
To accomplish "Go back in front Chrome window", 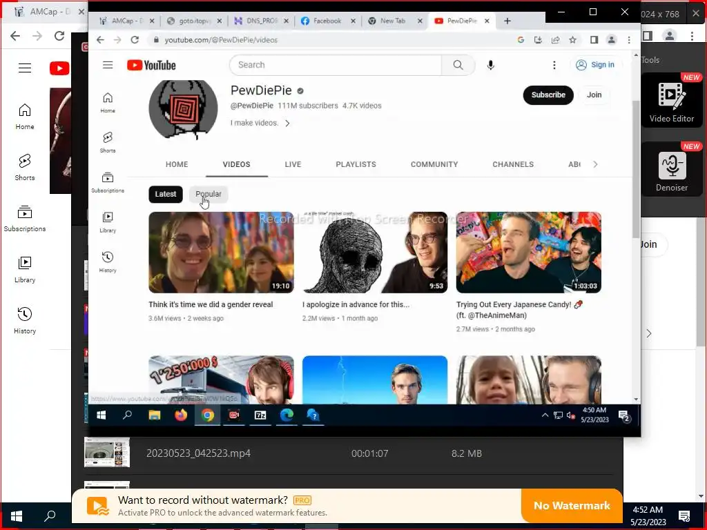I will pos(100,39).
